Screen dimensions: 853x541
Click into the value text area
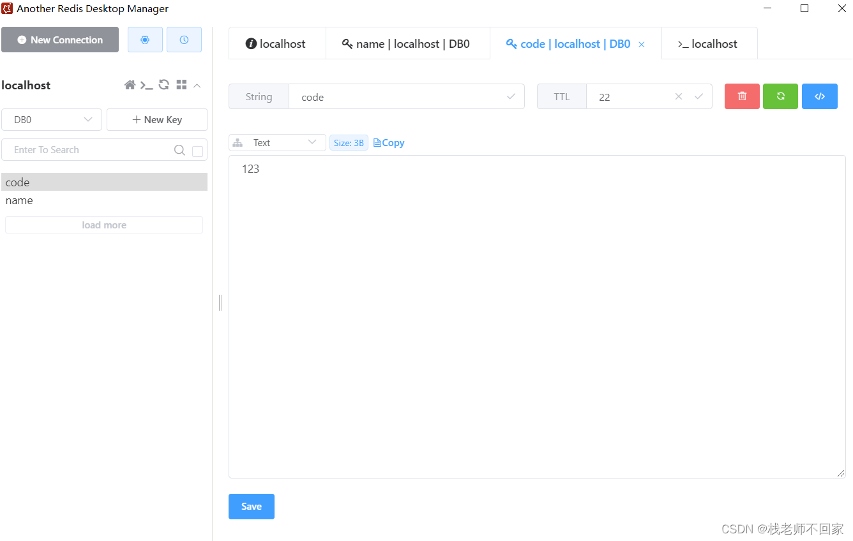coord(537,316)
